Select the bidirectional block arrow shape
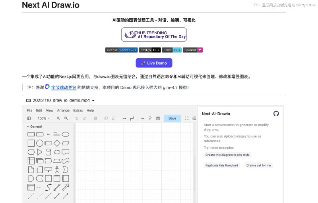This screenshot has width=318, height=203. (x=57, y=187)
